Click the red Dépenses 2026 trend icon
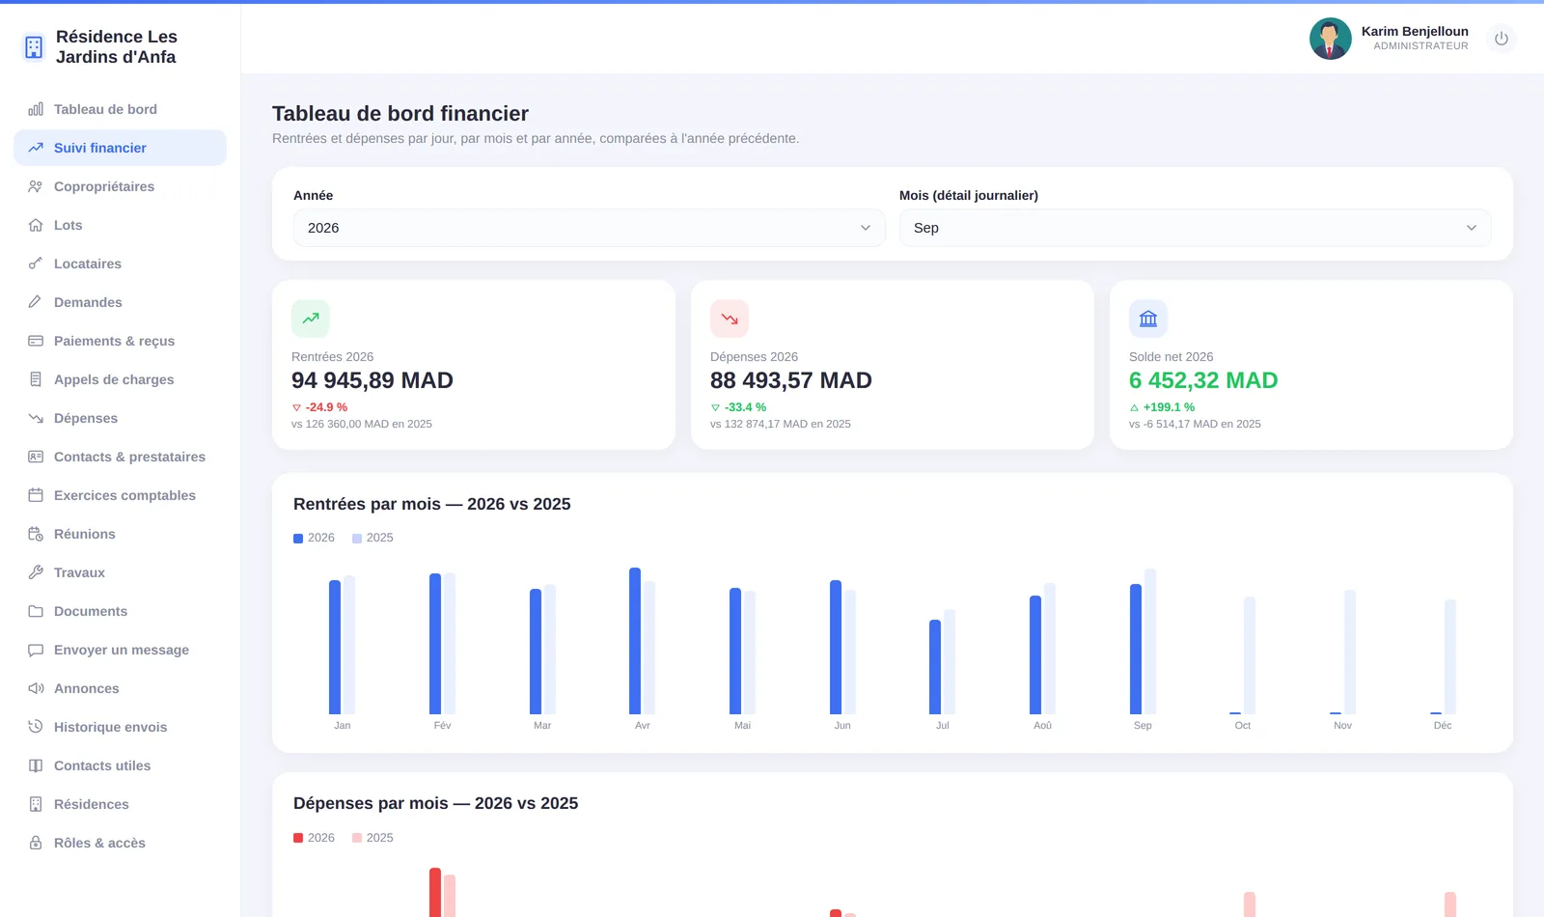Viewport: 1544px width, 917px height. tap(730, 319)
